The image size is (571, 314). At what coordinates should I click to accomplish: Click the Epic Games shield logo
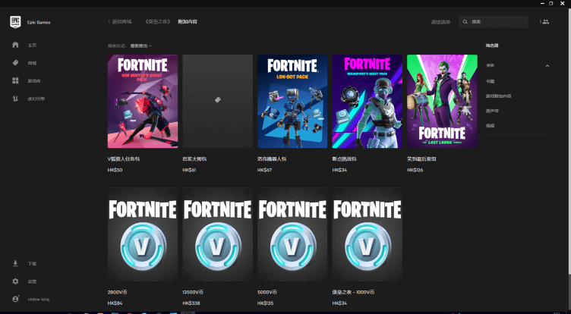15,22
